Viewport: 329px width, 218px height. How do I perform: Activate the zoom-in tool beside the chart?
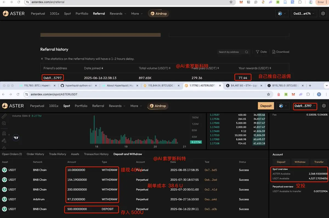coord(4,123)
